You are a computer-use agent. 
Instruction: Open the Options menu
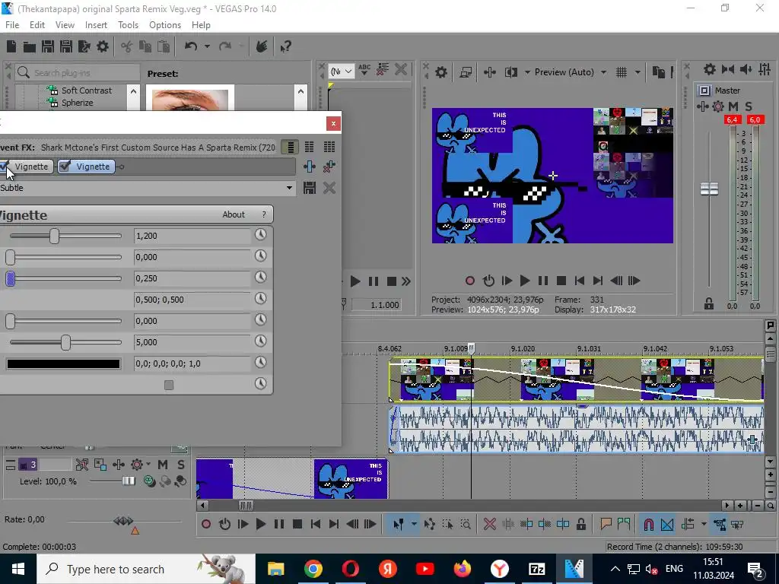tap(165, 25)
